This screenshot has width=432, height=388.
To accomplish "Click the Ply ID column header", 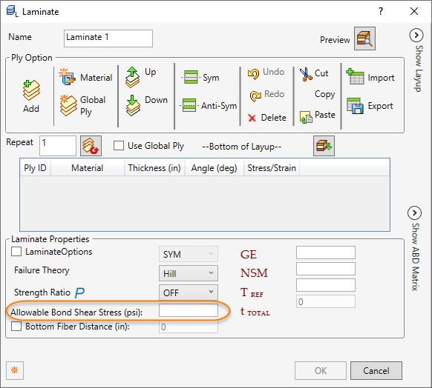I will click(36, 167).
